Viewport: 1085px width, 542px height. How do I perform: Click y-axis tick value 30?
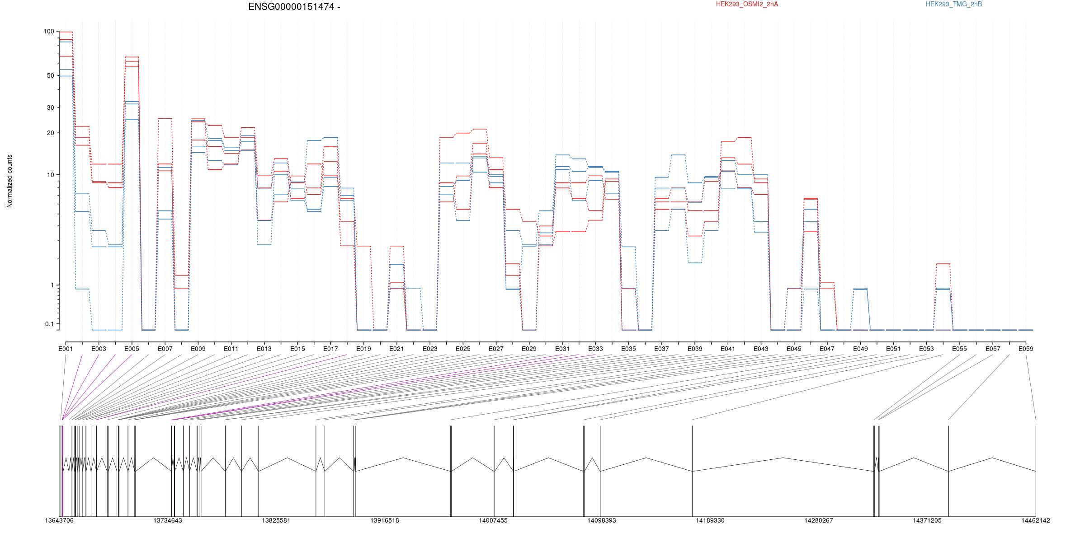[x=51, y=107]
